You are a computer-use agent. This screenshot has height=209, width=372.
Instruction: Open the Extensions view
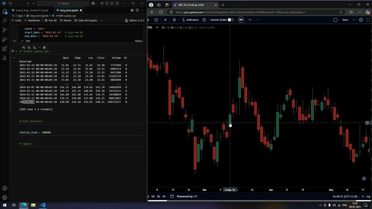click(5, 49)
